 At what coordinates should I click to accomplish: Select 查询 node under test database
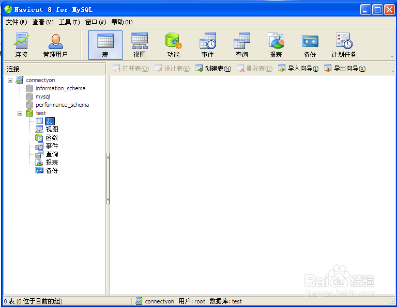[52, 154]
